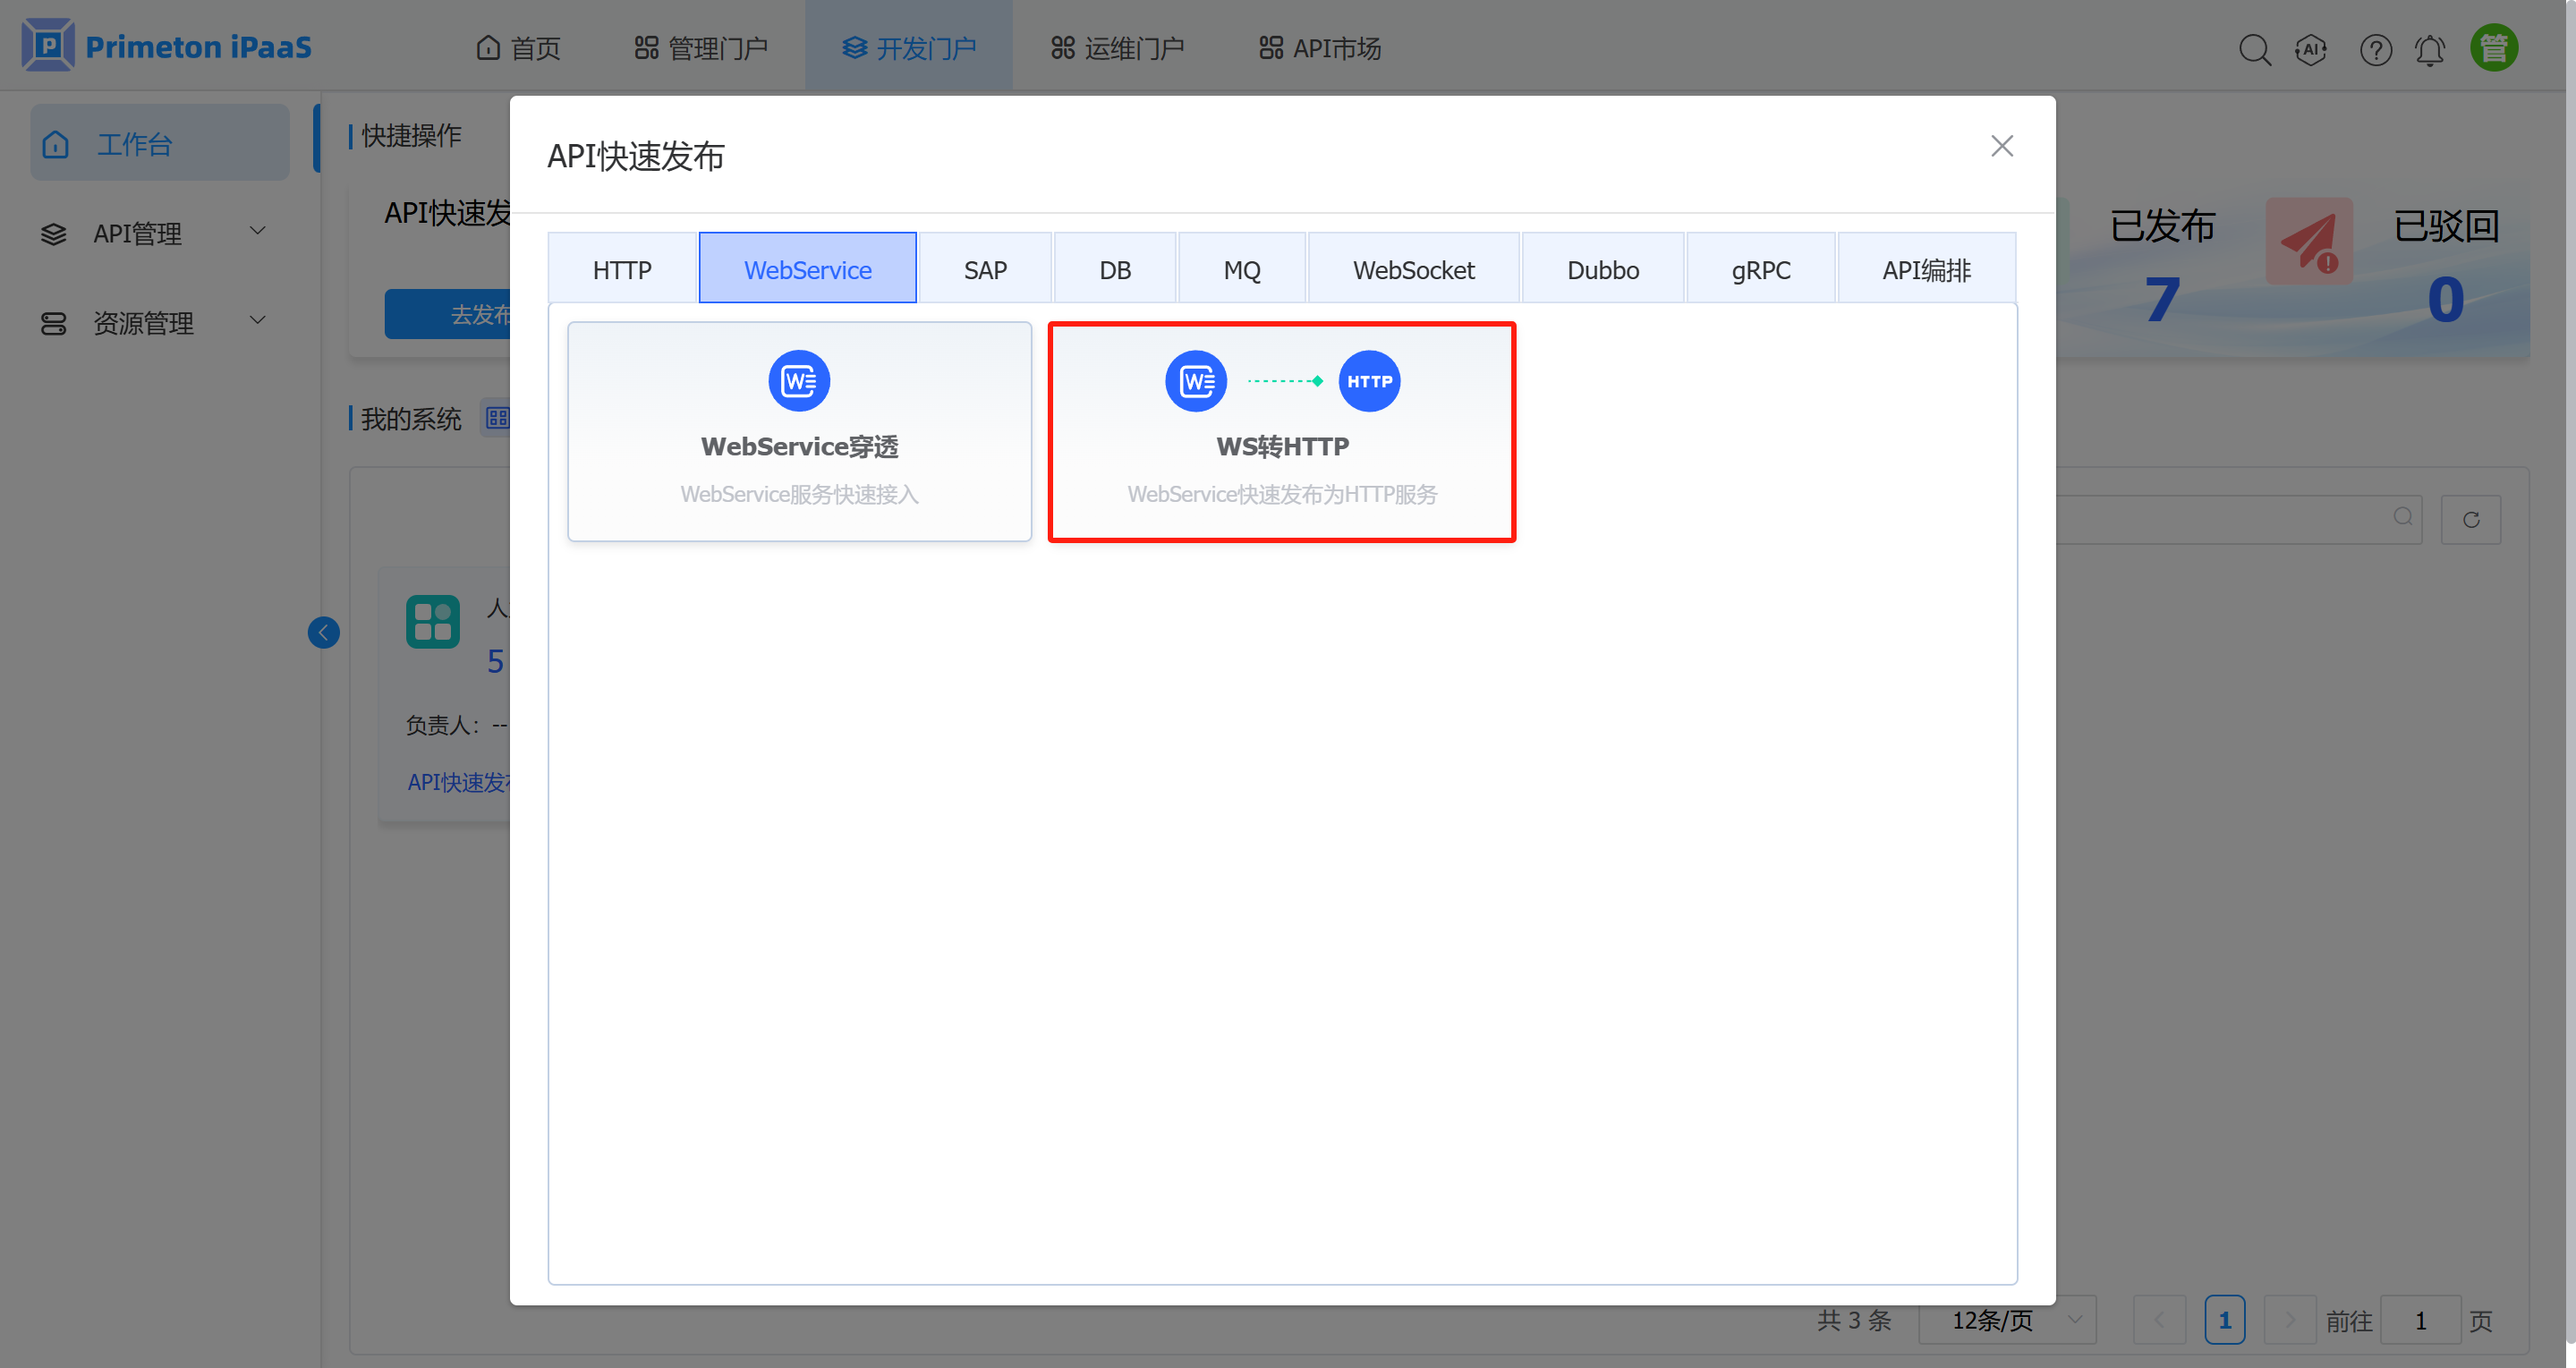The height and width of the screenshot is (1368, 2576).
Task: Open the 12条/页 page size dropdown
Action: (2006, 1320)
